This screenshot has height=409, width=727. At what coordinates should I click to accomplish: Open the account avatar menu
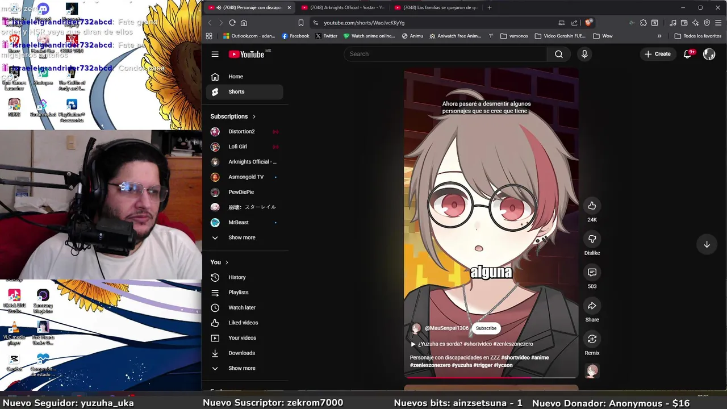[x=709, y=54]
